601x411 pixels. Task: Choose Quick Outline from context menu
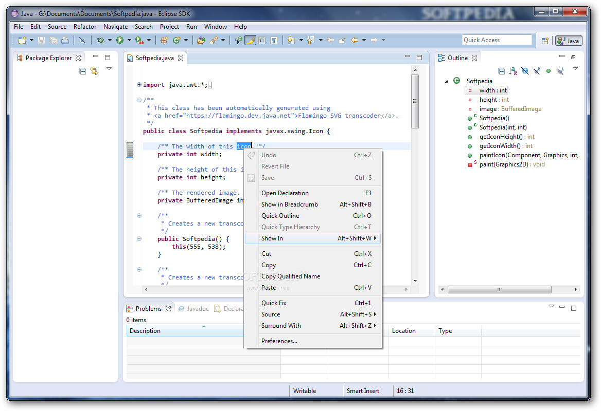[313, 216]
